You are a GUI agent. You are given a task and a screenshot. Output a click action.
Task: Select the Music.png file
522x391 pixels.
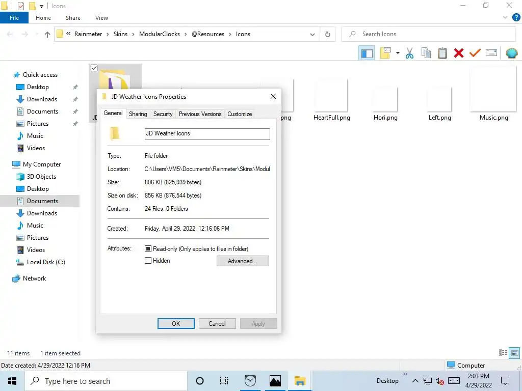493,94
